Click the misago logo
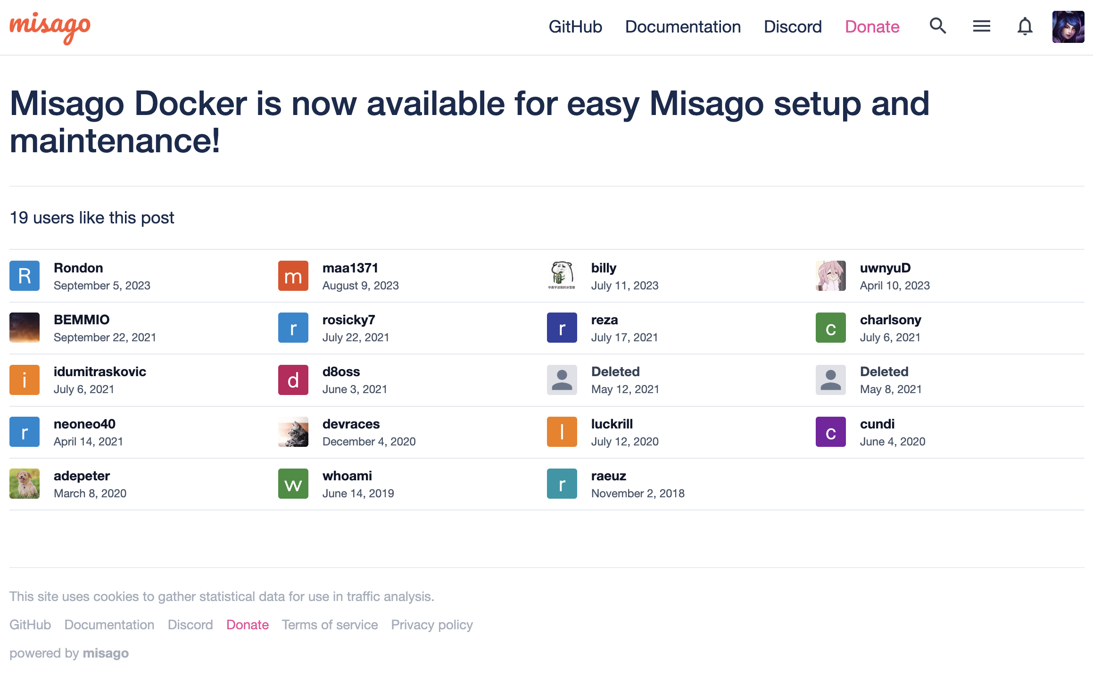 tap(50, 27)
